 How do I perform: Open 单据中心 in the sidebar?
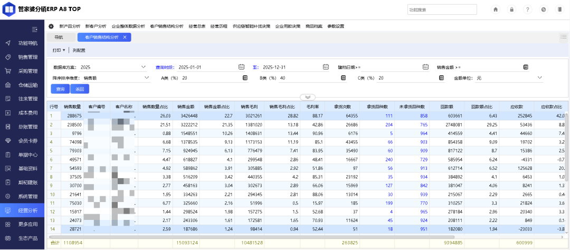pos(22,155)
